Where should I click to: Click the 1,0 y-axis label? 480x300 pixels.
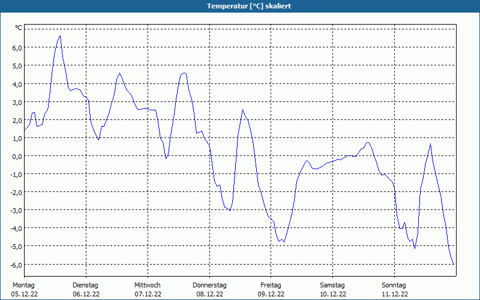17,138
